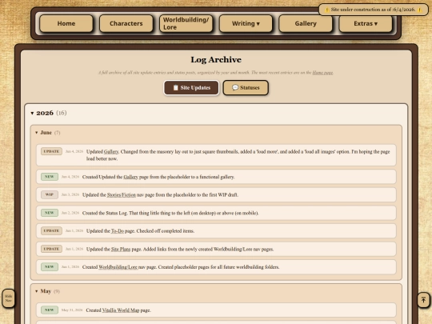
Task: Expand the Extras dropdown menu
Action: (x=366, y=23)
